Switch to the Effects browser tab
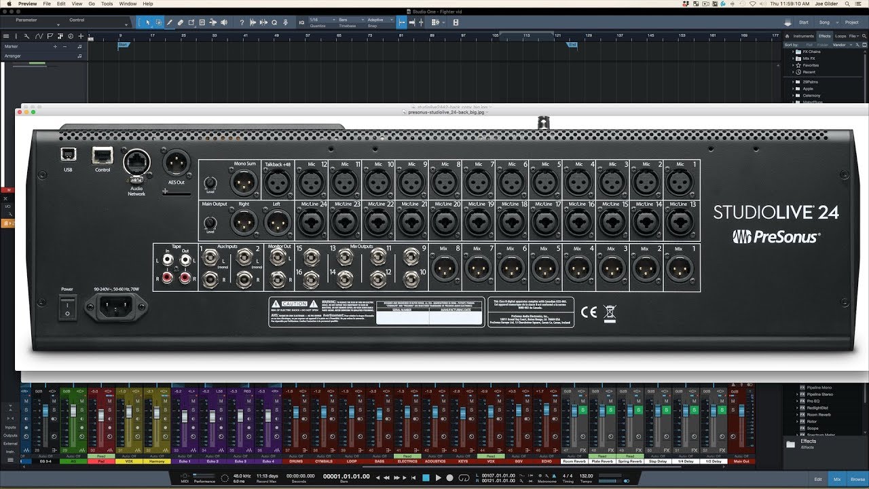869x489 pixels. click(x=824, y=36)
